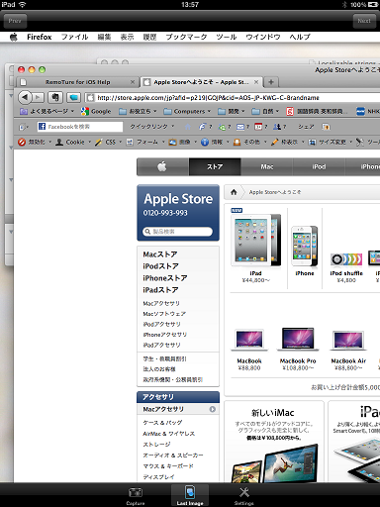
Task: Expand the 開発 bookmark folder
Action: (232, 112)
